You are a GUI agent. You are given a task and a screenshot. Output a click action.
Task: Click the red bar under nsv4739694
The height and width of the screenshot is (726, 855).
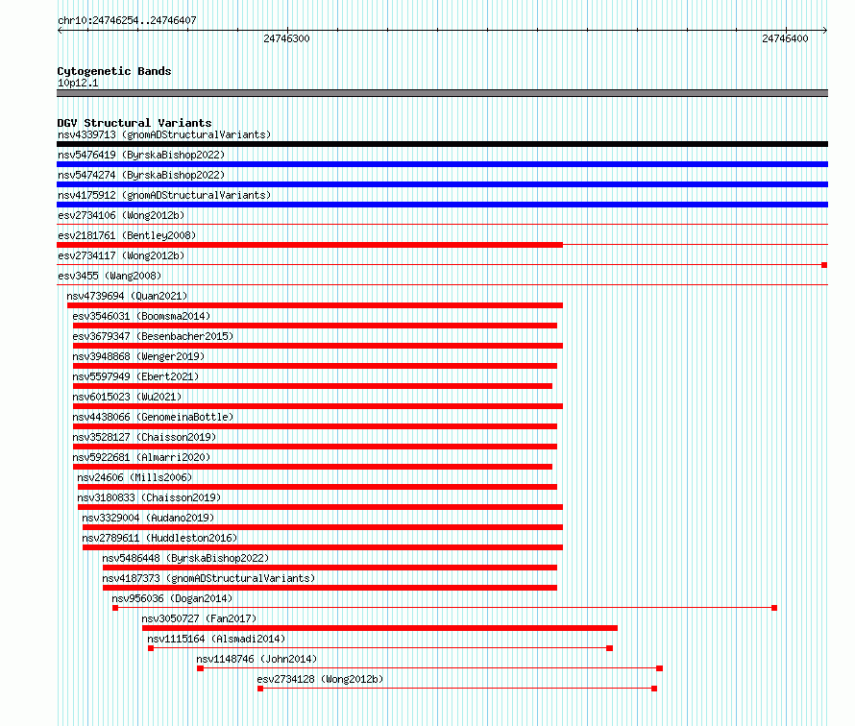[315, 305]
